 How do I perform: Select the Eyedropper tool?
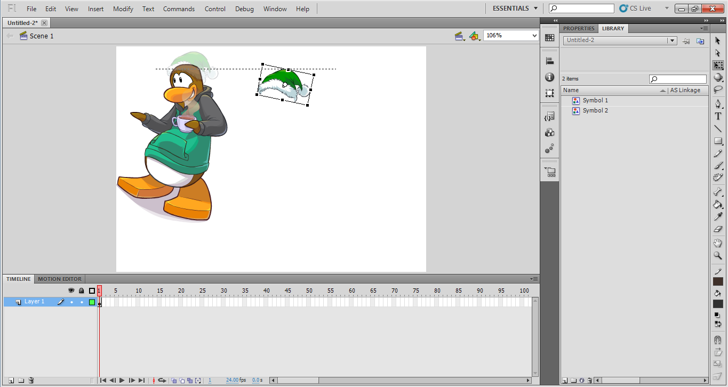pyautogui.click(x=718, y=216)
